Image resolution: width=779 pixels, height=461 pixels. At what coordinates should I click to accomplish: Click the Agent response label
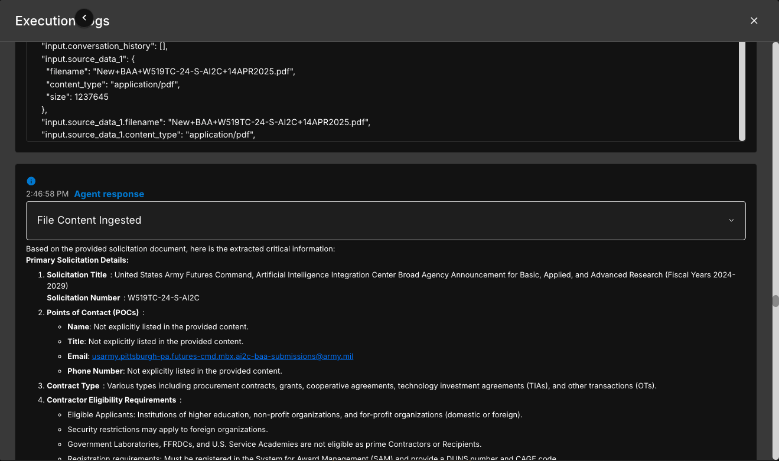tap(109, 194)
